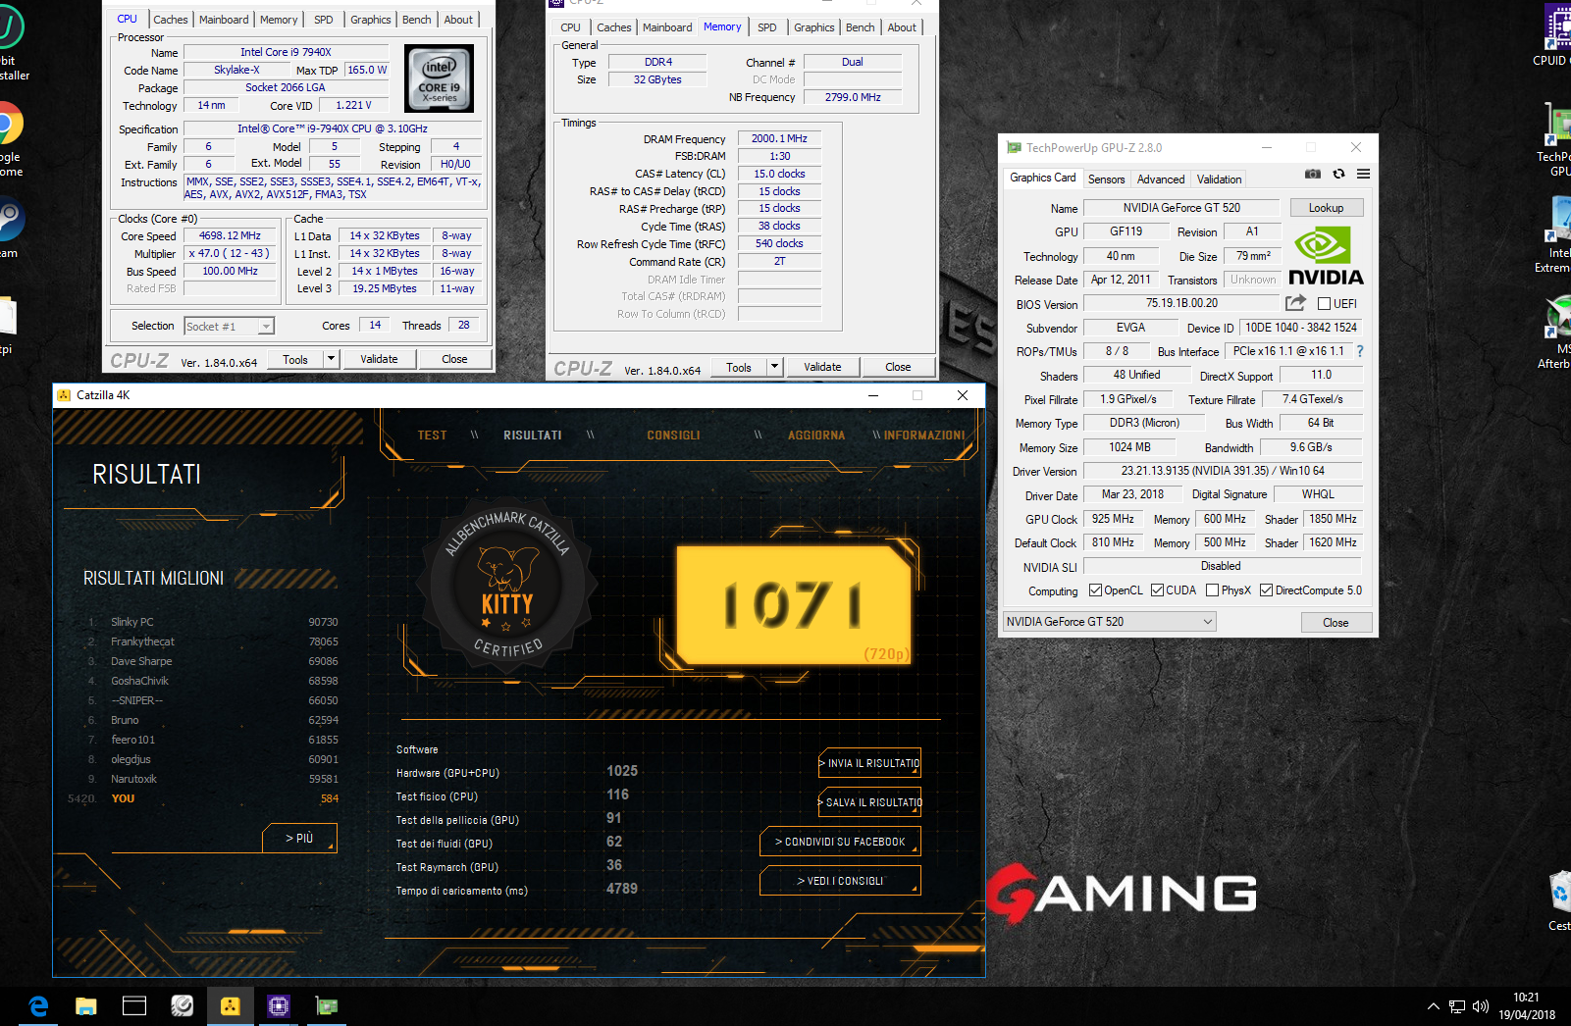
Task: Click the Catzilla taskbar icon
Action: point(231,1006)
